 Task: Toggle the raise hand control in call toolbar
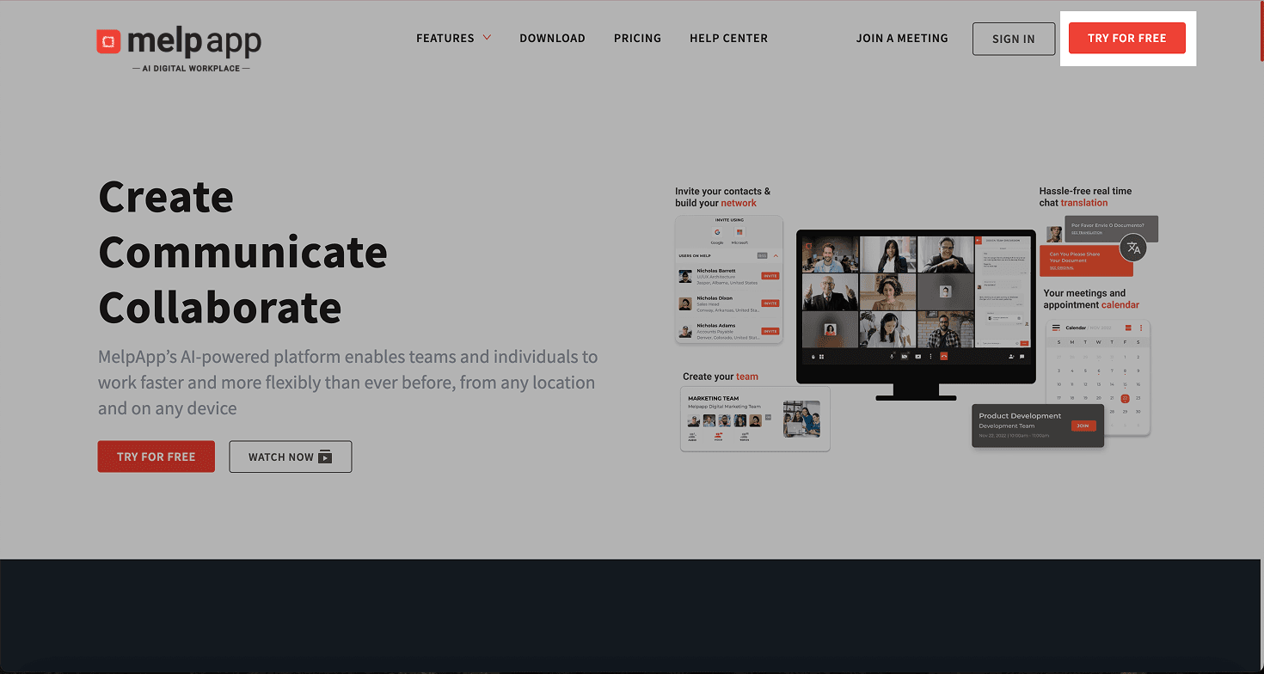(x=813, y=357)
